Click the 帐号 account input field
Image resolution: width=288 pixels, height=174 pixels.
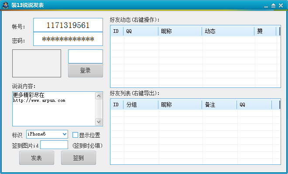coord(68,25)
